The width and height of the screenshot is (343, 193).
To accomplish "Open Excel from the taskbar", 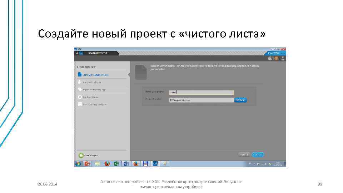I will 116,164.
